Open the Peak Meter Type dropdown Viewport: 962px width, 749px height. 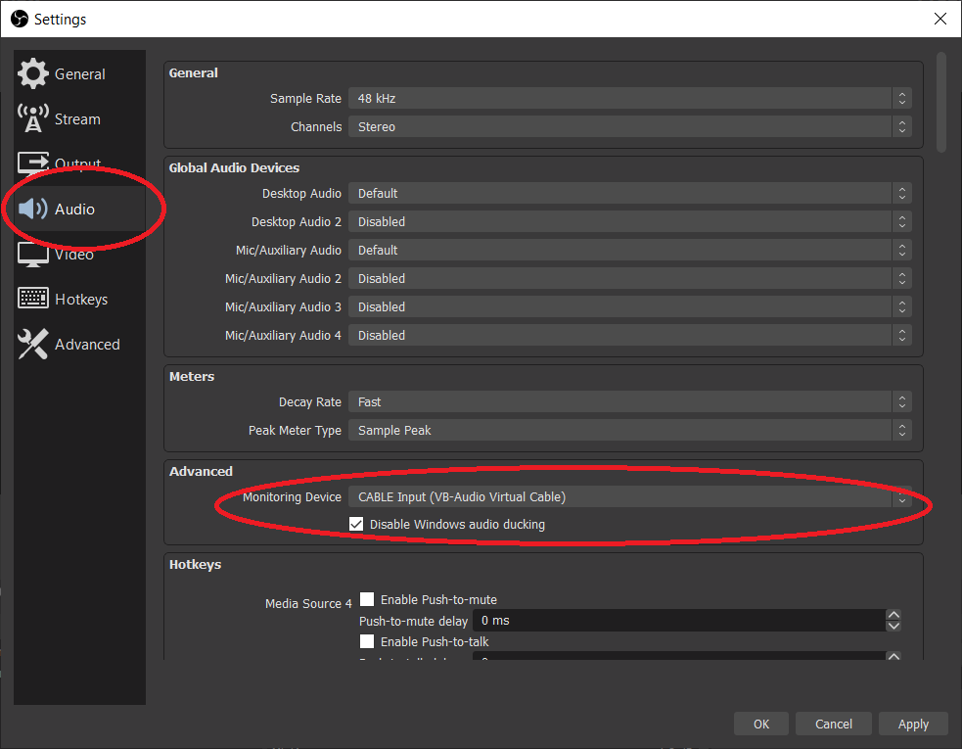coord(629,431)
